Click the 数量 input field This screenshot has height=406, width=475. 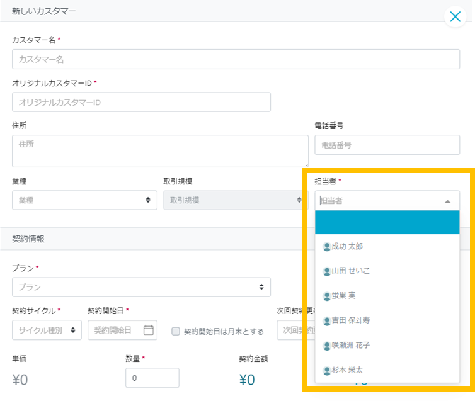pyautogui.click(x=152, y=378)
